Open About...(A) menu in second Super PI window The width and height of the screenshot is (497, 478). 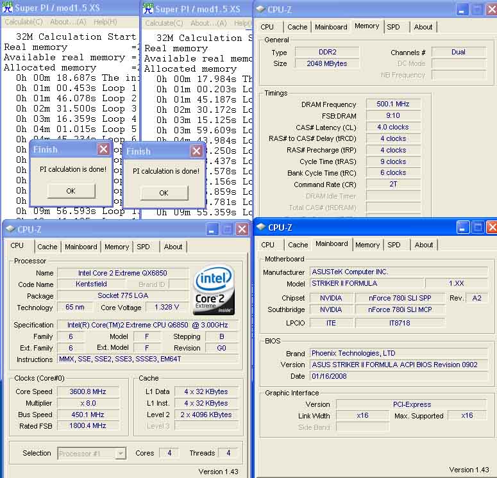209,23
